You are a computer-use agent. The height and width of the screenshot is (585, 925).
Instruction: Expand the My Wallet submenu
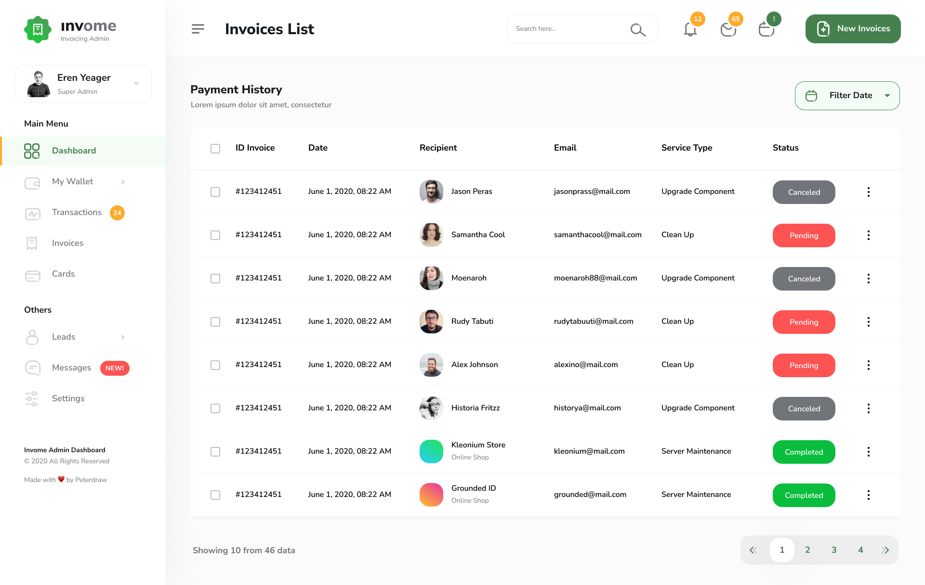(123, 182)
